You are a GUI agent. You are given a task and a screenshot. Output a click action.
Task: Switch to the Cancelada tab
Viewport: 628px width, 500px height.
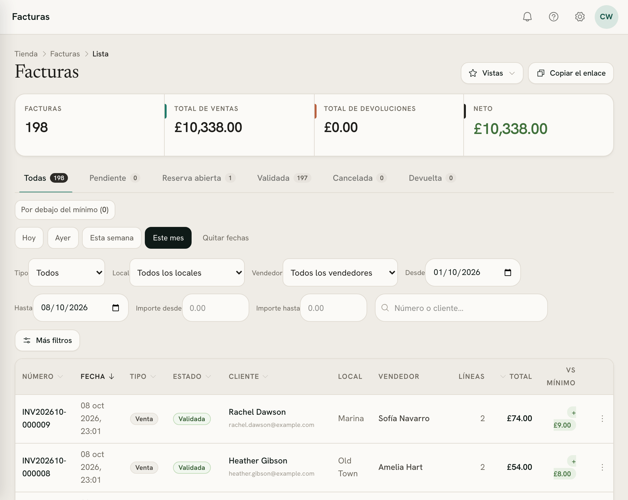tap(360, 178)
